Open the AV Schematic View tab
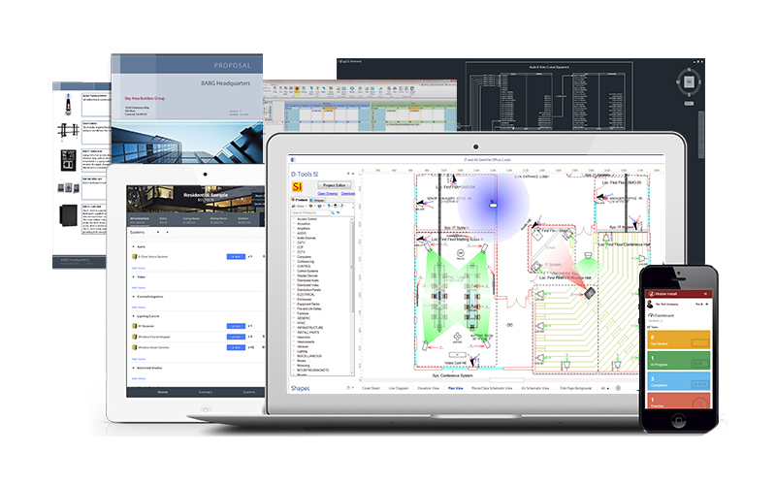776x485 pixels. pyautogui.click(x=535, y=389)
